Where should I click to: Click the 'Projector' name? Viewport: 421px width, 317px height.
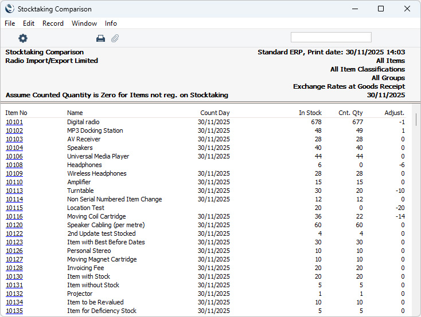click(x=80, y=294)
